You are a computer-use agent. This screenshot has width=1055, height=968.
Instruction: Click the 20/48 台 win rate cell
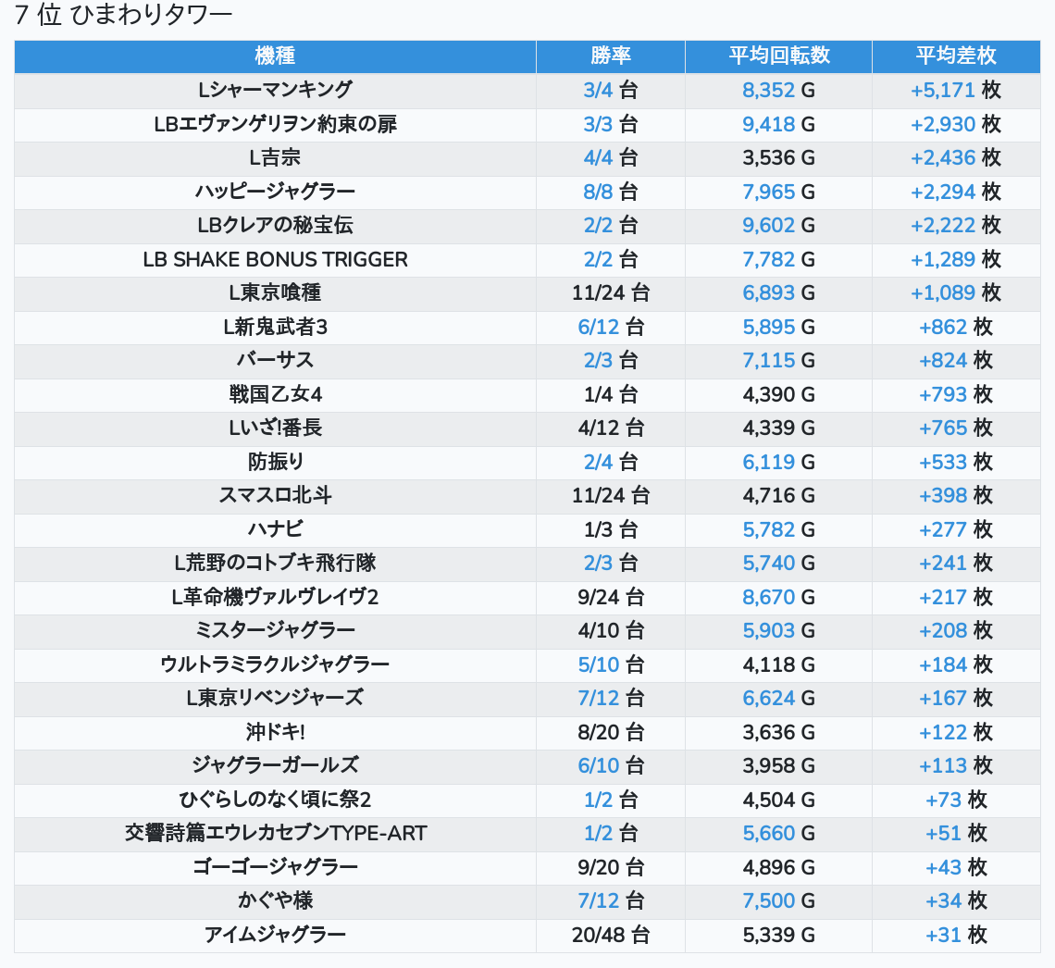(610, 935)
